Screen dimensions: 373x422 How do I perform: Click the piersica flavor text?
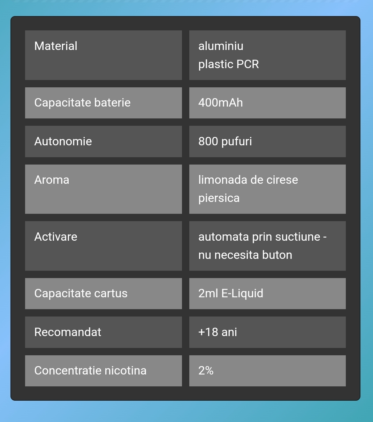pos(219,198)
